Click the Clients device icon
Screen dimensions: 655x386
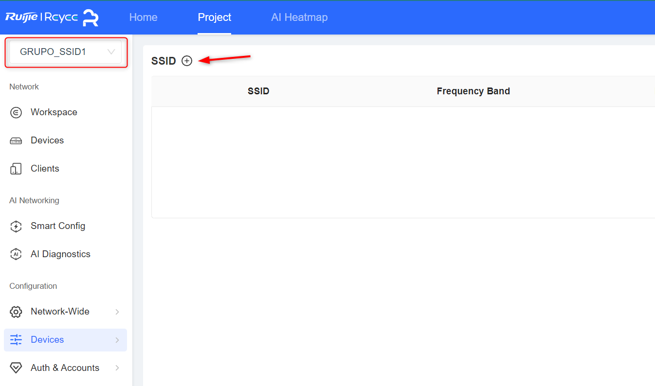point(16,169)
